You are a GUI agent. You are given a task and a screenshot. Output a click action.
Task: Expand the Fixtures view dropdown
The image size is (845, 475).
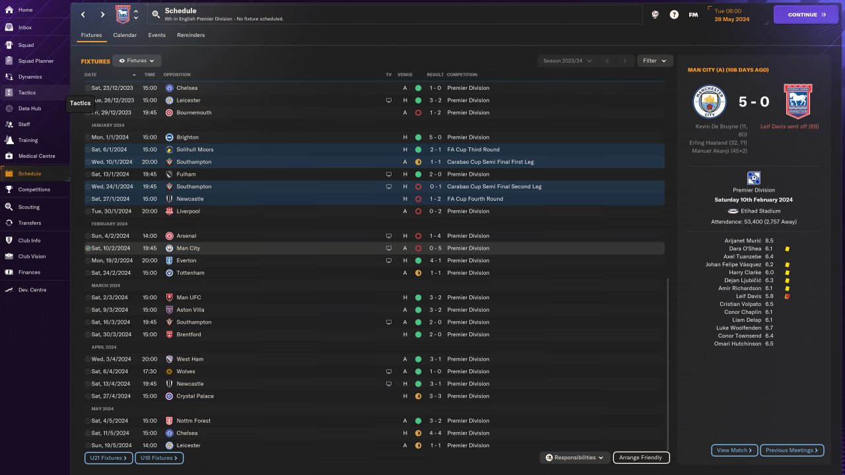pos(137,61)
